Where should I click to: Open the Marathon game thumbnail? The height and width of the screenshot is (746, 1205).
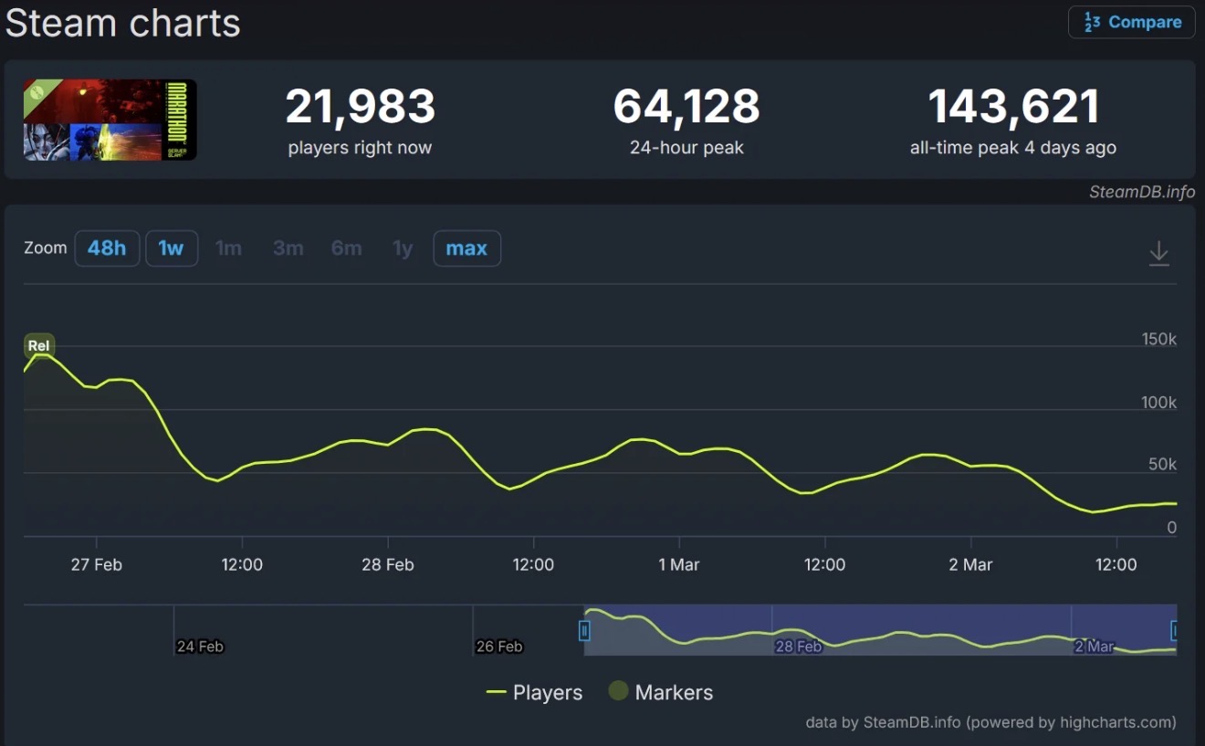[x=110, y=120]
